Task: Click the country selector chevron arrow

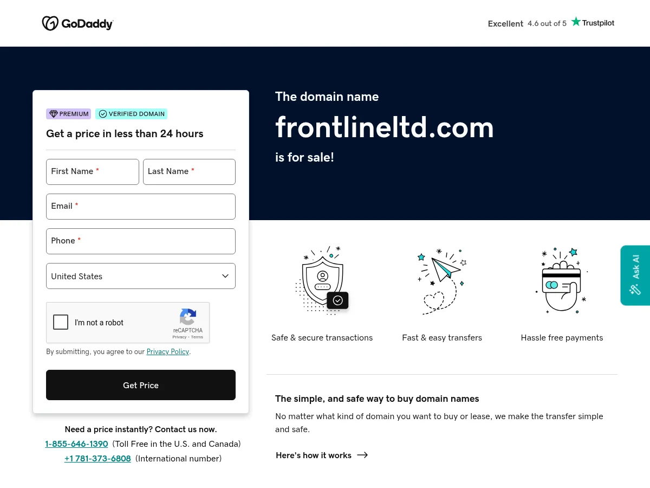Action: tap(225, 276)
